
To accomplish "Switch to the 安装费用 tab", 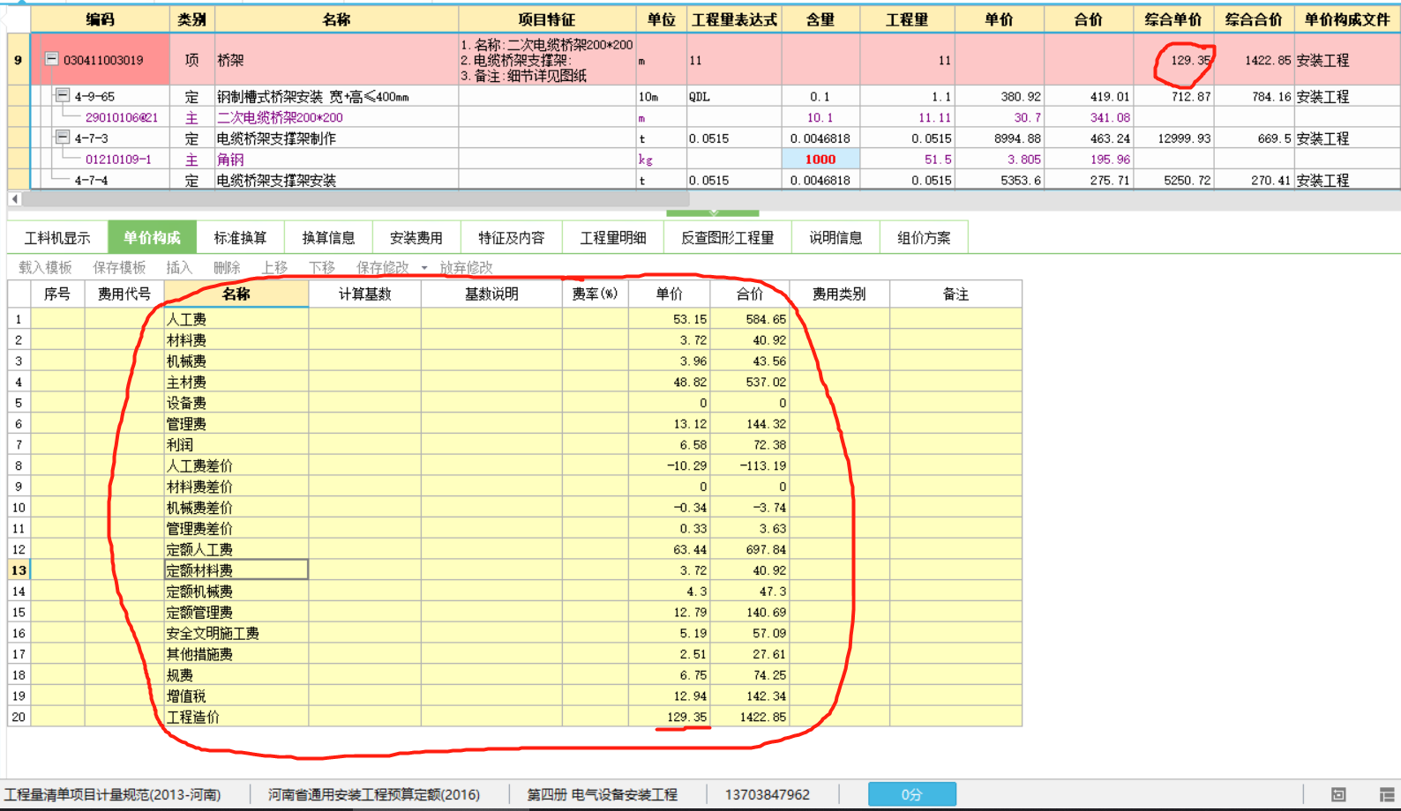I will 416,237.
